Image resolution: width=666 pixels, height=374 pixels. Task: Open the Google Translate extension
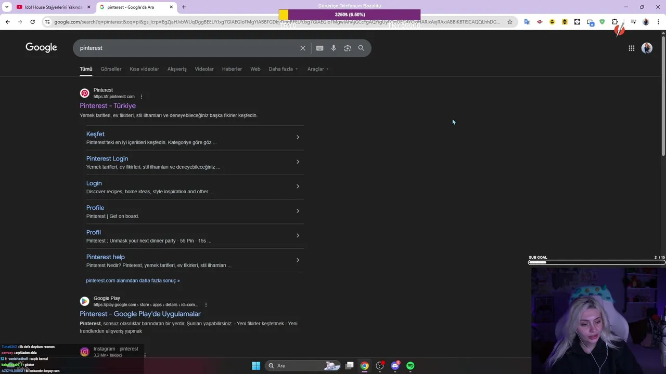pyautogui.click(x=527, y=22)
